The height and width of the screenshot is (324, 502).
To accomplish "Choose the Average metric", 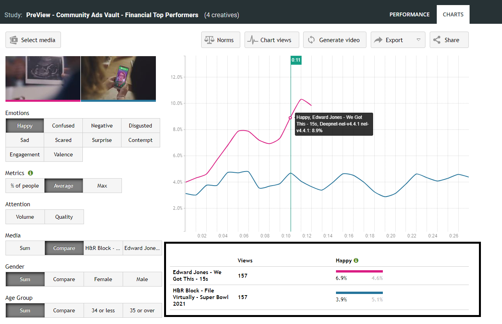I will [x=63, y=186].
